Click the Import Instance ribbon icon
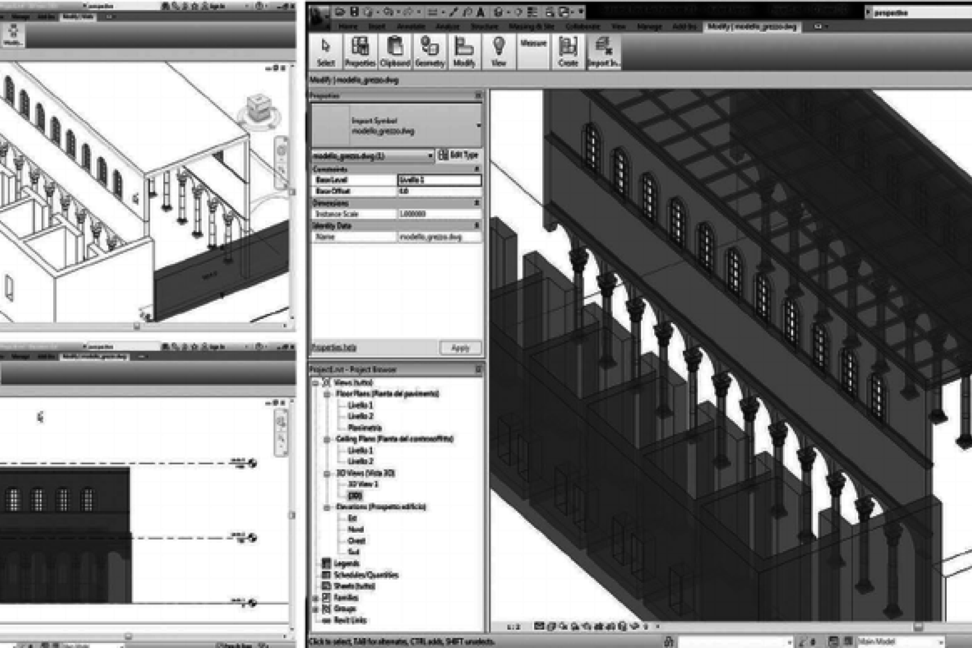 coord(603,51)
